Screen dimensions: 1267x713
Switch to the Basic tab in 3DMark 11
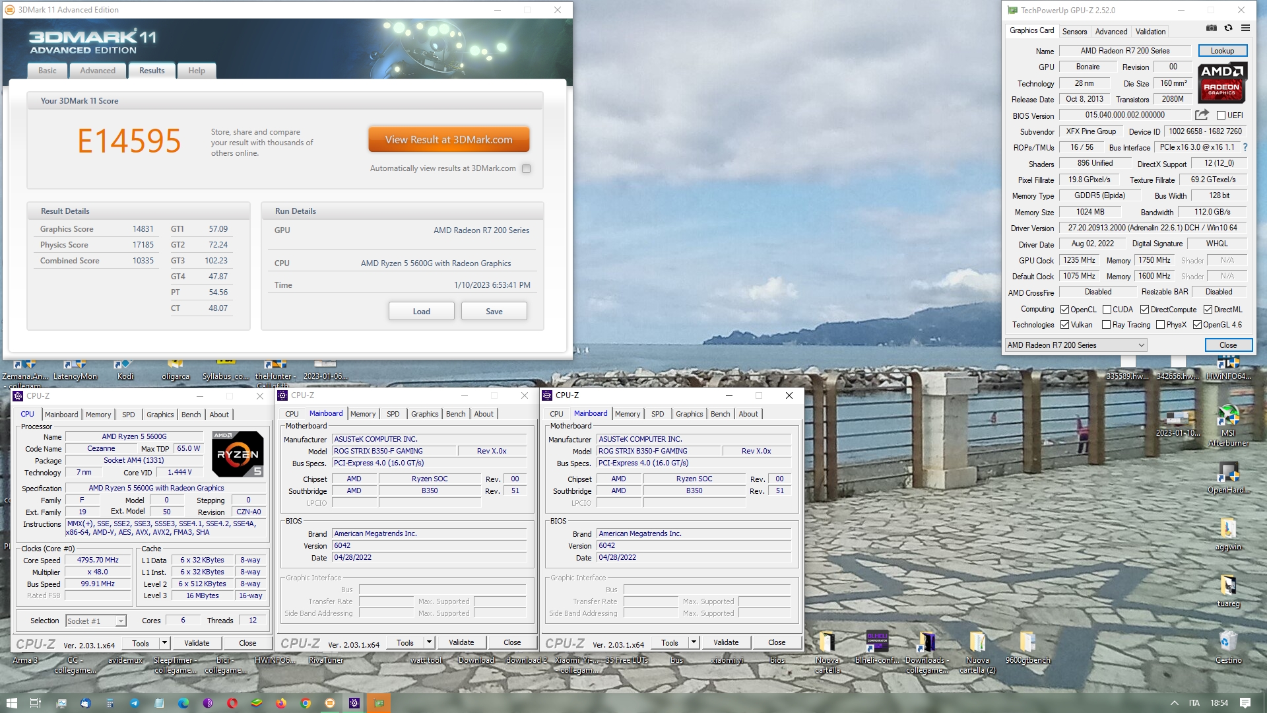pyautogui.click(x=48, y=71)
